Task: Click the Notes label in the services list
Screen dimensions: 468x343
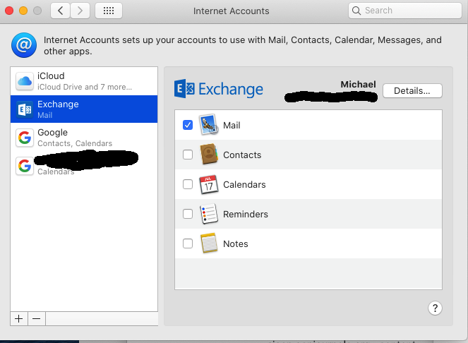Action: point(236,244)
